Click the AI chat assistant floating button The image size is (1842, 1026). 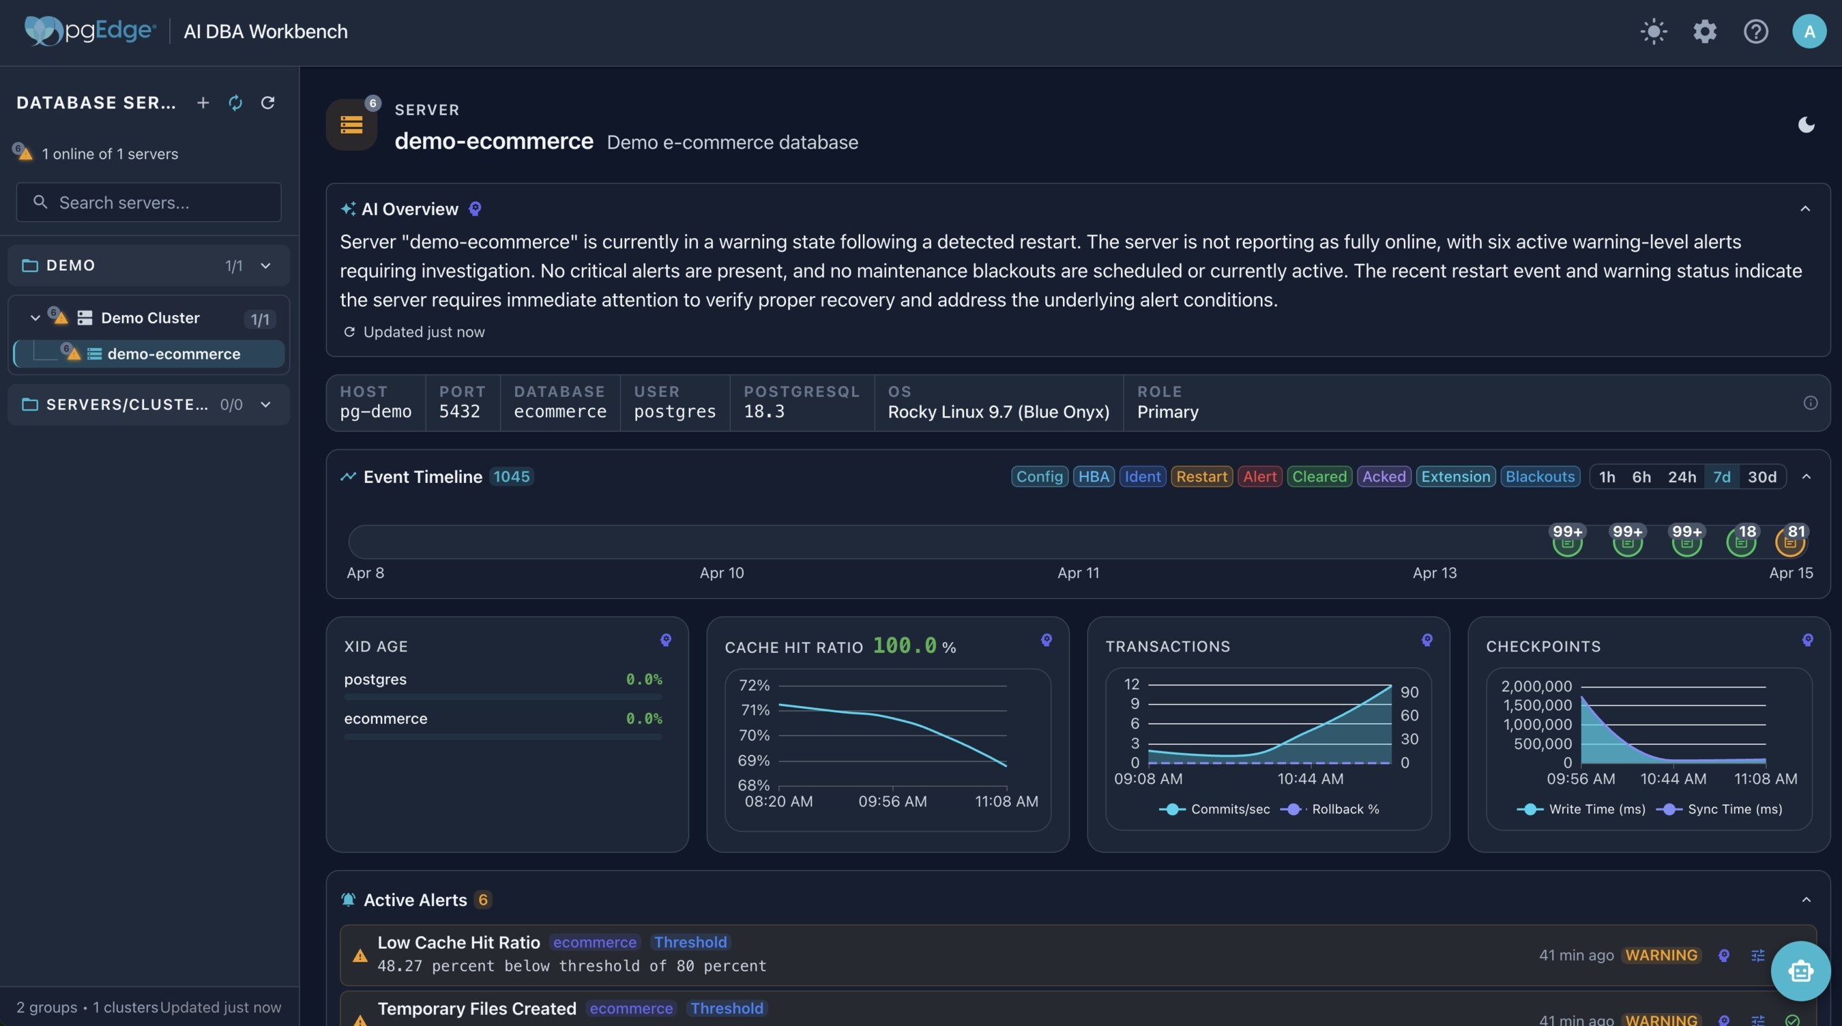1800,970
